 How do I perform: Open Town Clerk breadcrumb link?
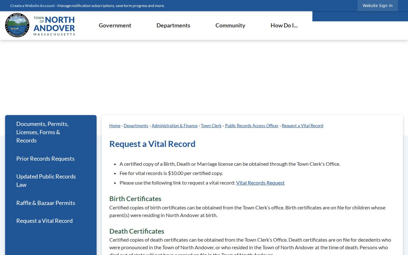(211, 126)
